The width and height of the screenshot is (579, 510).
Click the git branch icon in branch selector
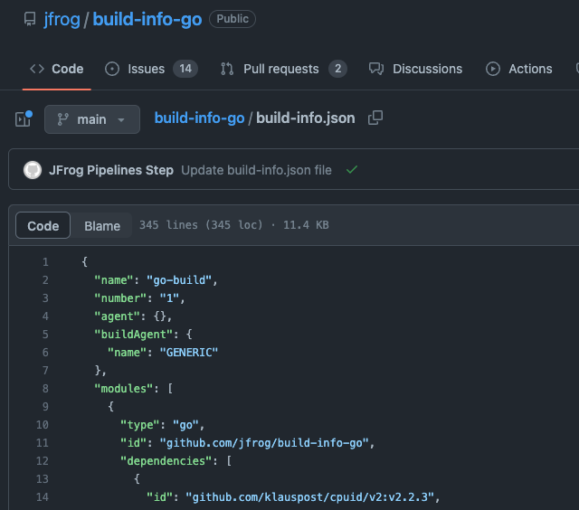coord(62,119)
